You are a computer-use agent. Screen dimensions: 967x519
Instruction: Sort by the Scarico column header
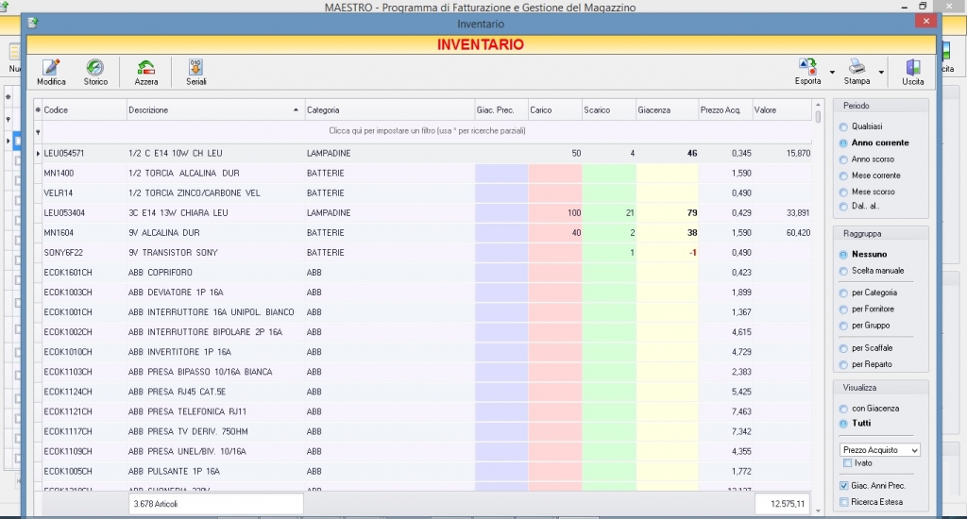tap(609, 109)
